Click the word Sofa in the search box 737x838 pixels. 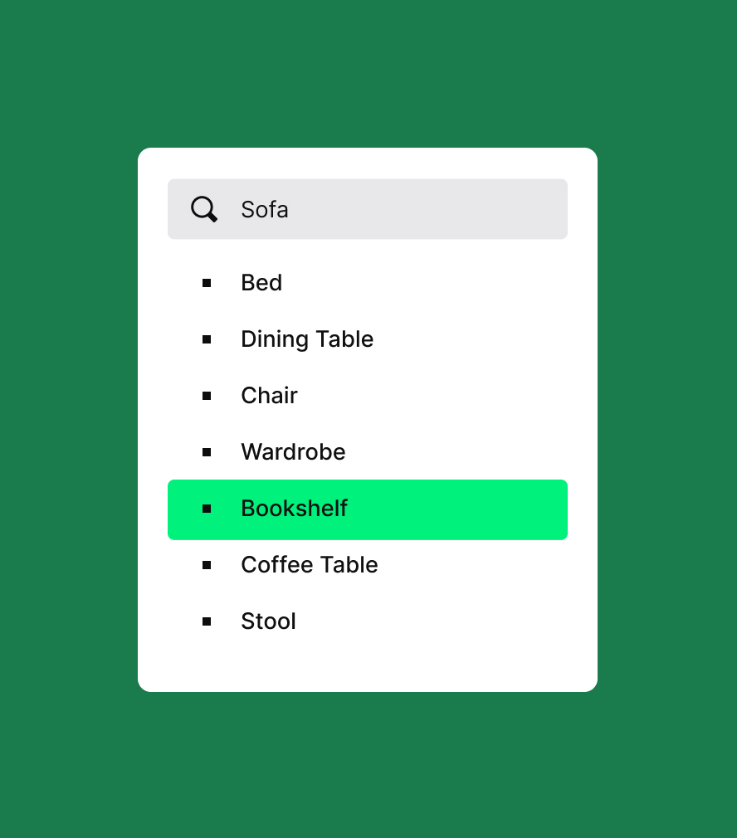pyautogui.click(x=265, y=209)
